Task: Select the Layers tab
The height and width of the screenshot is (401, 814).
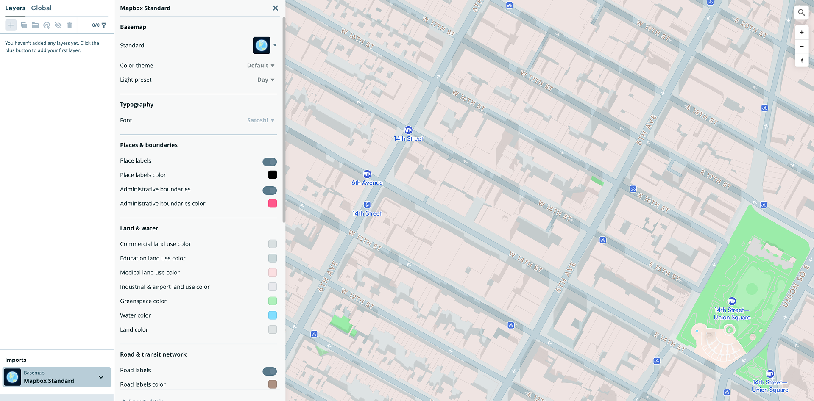Action: (x=15, y=8)
